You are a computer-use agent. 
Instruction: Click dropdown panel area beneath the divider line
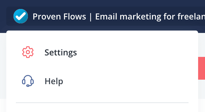pyautogui.click(x=102, y=108)
